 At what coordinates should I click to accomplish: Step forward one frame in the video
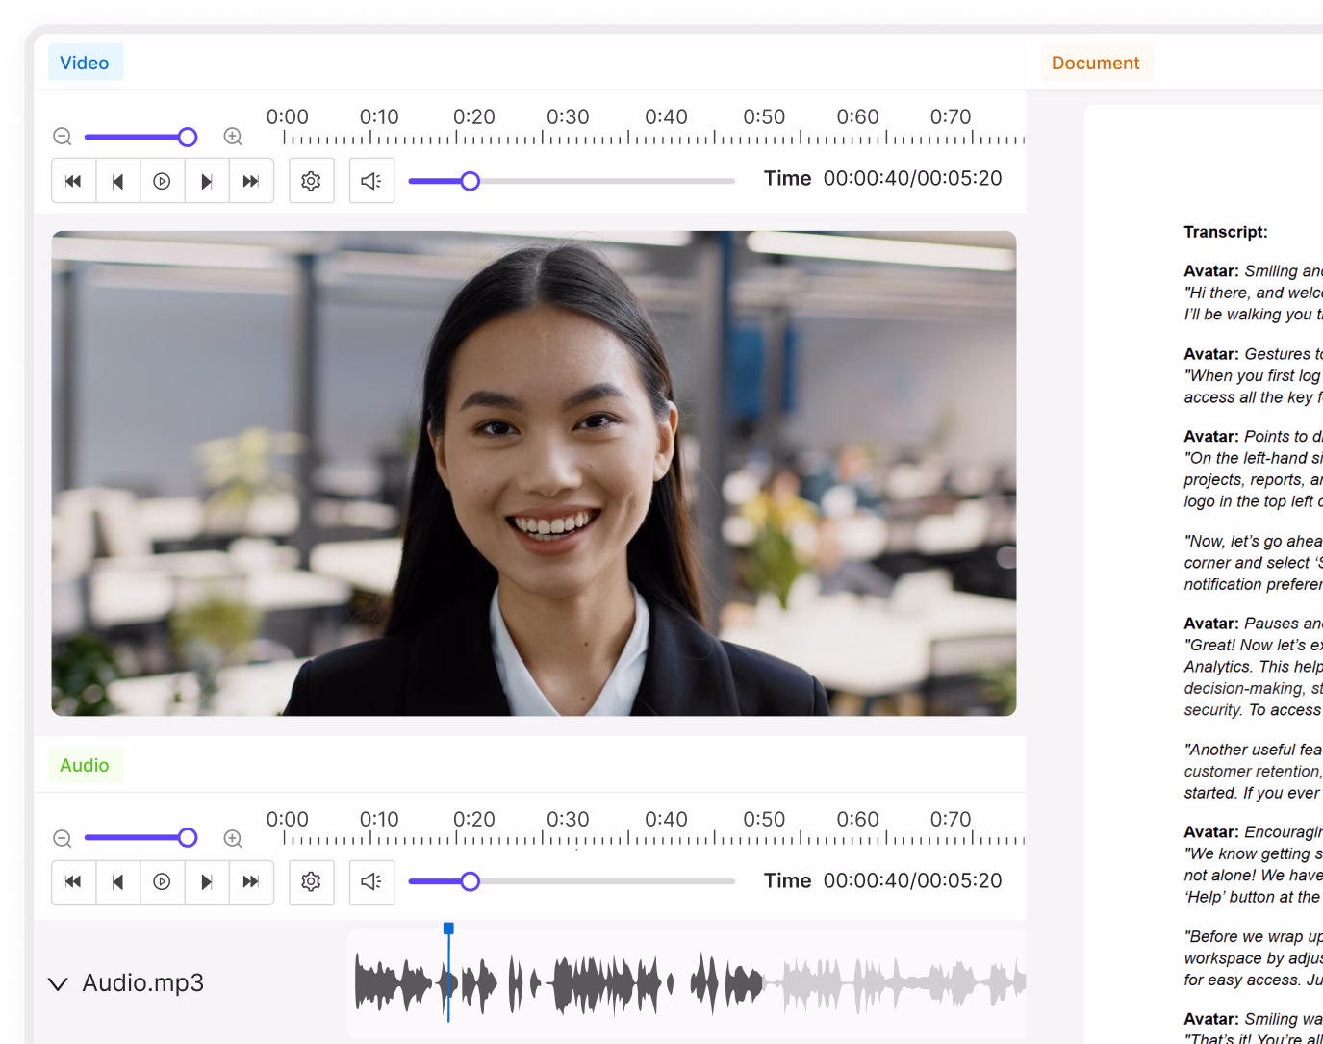click(206, 181)
